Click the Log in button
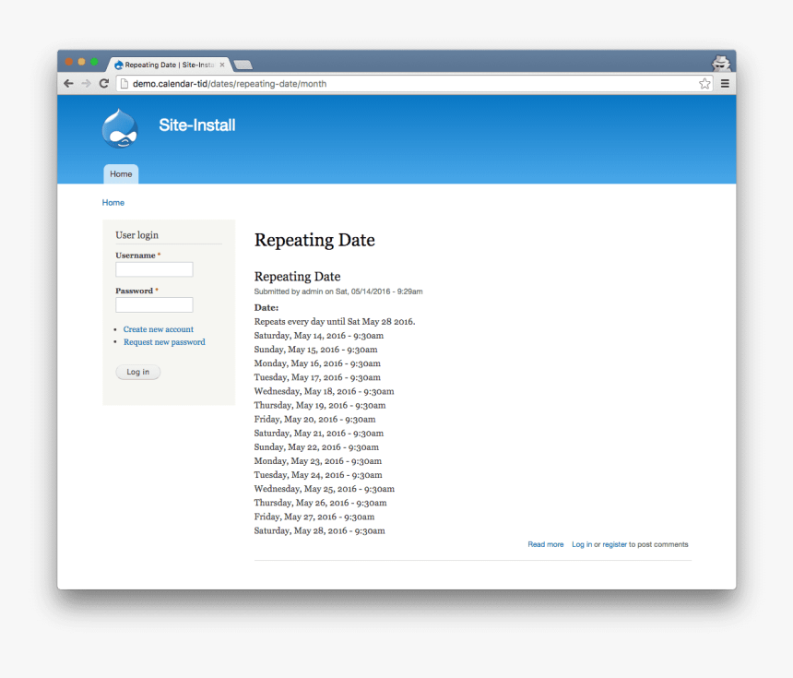This screenshot has width=793, height=678. (x=138, y=372)
